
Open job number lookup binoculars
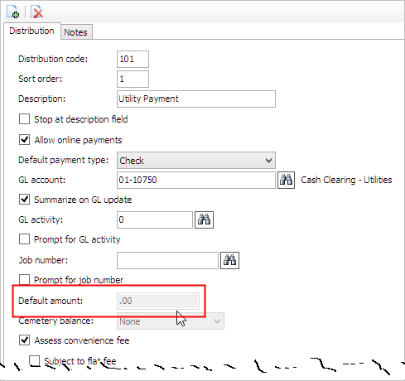tap(229, 260)
